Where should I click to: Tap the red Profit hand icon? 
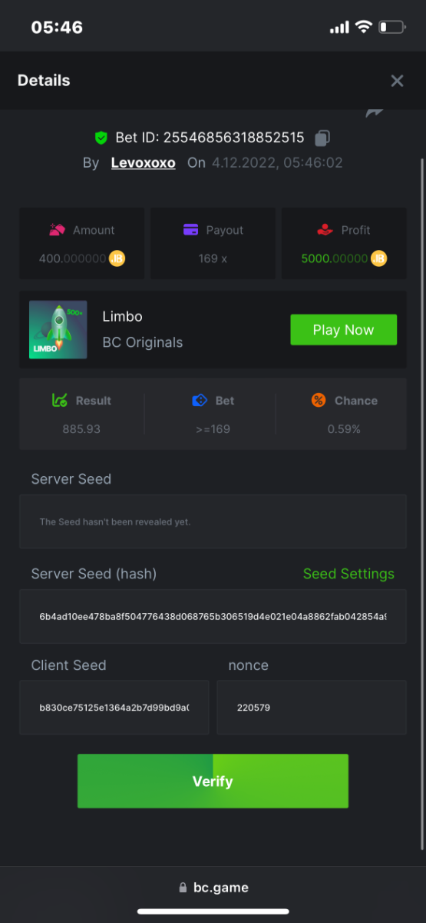325,229
